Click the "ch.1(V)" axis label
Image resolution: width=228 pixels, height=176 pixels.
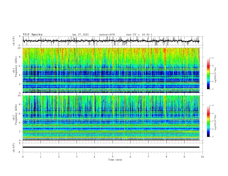pos(14,41)
